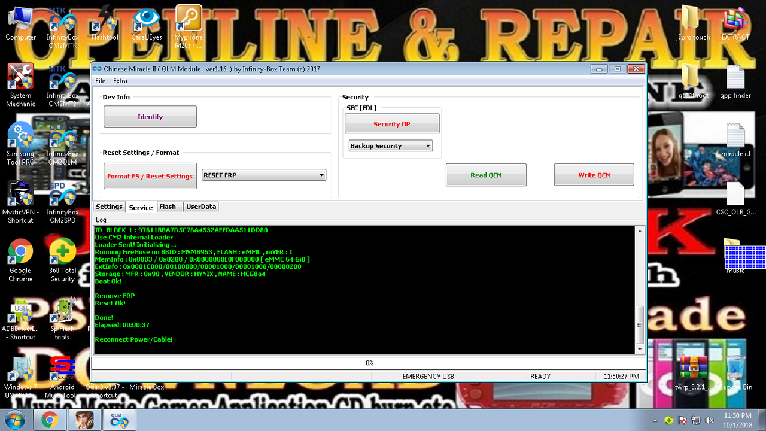Select MysticVPN Shortcut desktop icon
The height and width of the screenshot is (431, 766).
[20, 202]
